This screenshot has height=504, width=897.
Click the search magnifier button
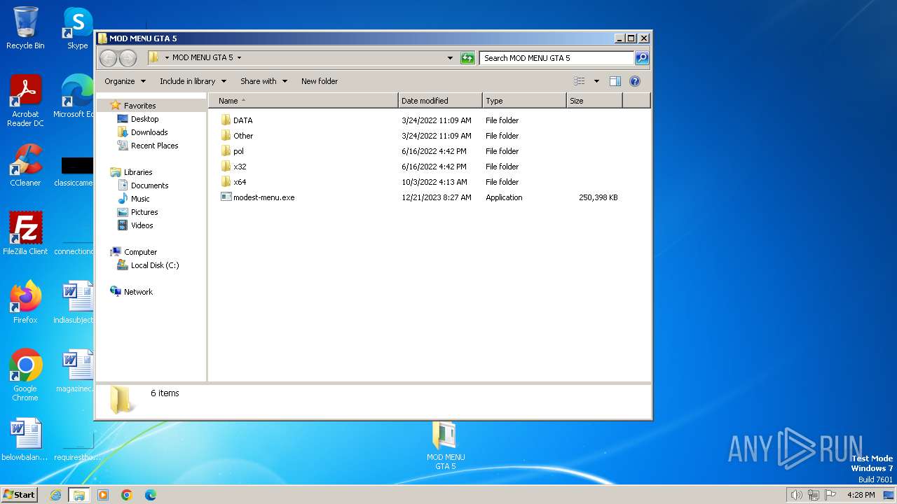coord(642,58)
